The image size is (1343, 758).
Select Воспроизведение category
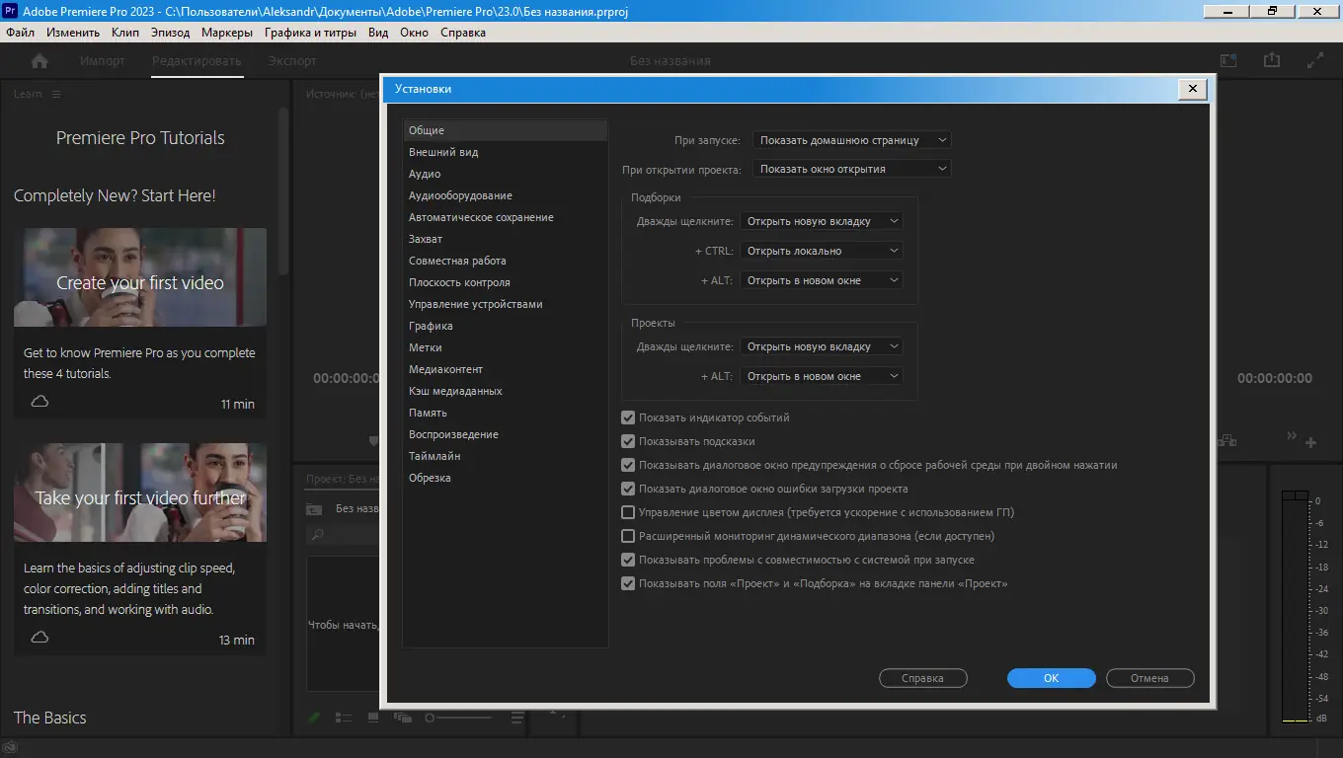pyautogui.click(x=506, y=434)
